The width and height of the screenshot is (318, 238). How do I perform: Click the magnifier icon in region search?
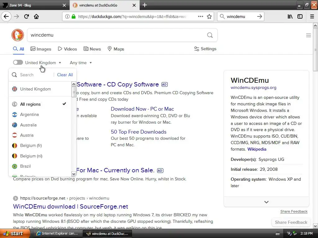coord(14,75)
